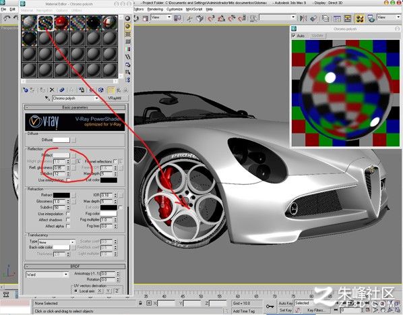Click Add Time Tag in status bar
Image resolution: width=403 pixels, height=315 pixels.
[244, 311]
